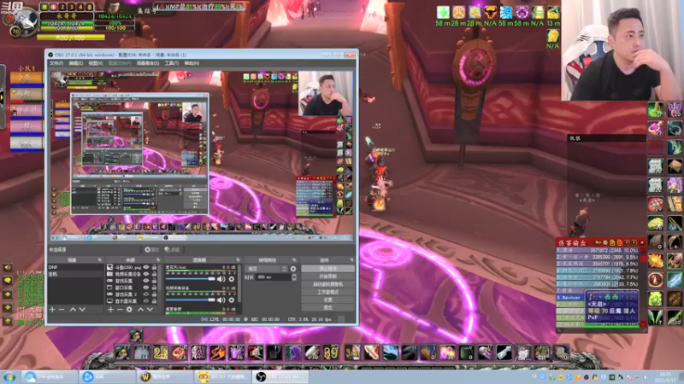Toggle the lock on the 窗口采集 source
Image resolution: width=684 pixels, height=384 pixels.
tap(154, 288)
